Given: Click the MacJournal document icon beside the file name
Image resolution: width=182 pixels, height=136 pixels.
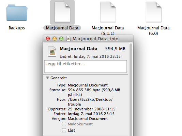Looking at the screenshot, I should point(52,52).
